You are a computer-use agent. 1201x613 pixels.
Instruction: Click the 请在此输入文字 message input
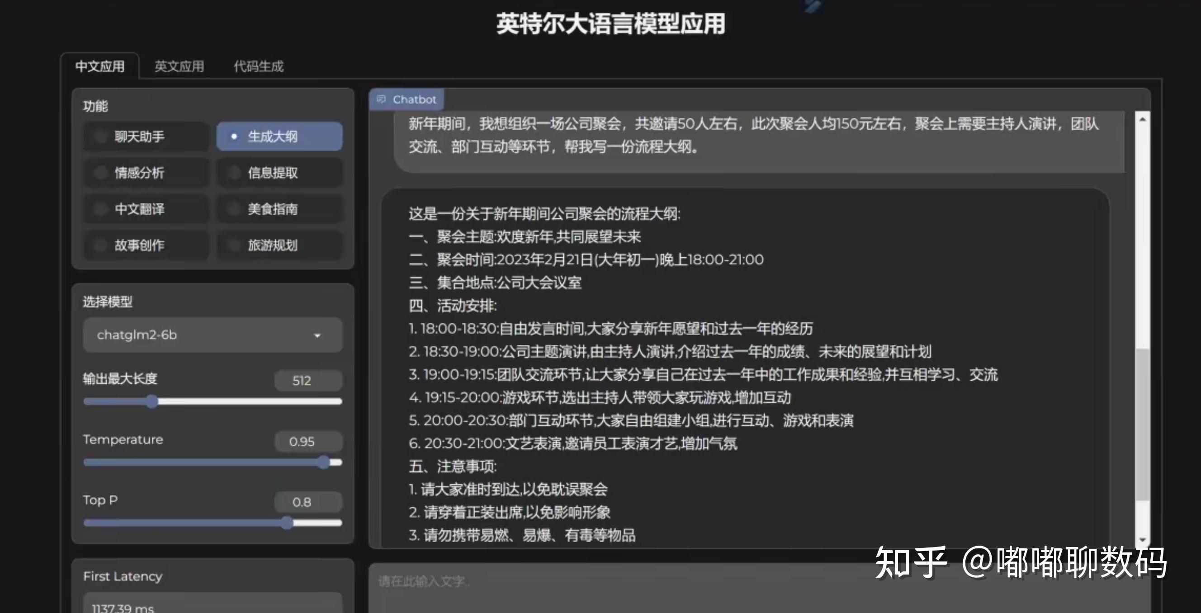pos(760,588)
